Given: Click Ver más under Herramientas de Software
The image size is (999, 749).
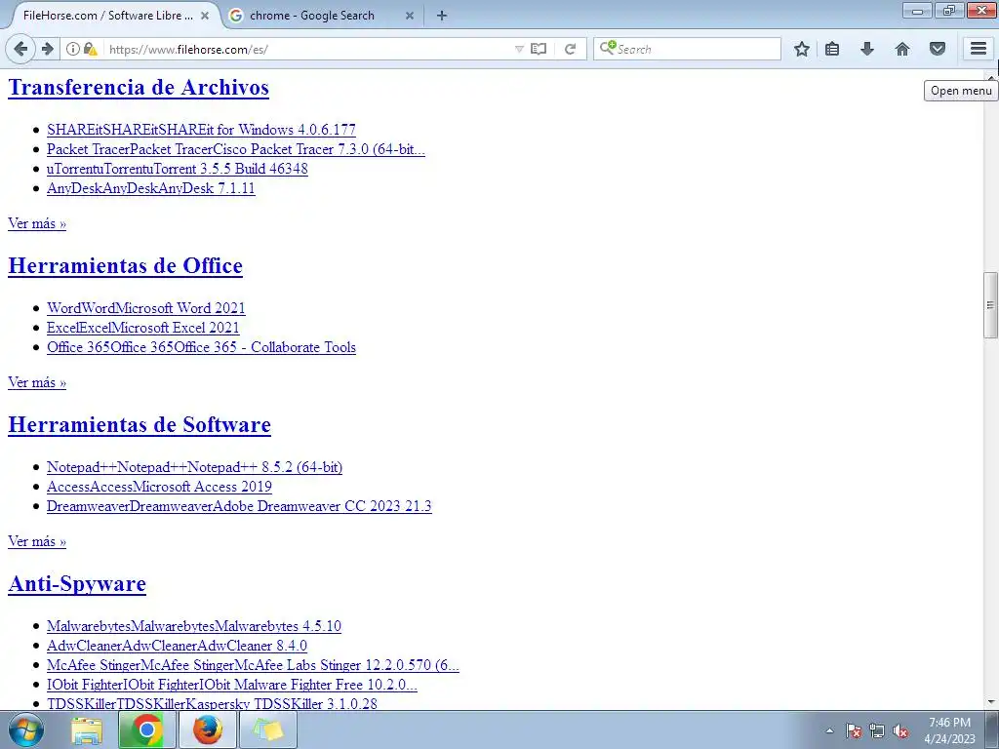Looking at the screenshot, I should point(37,541).
